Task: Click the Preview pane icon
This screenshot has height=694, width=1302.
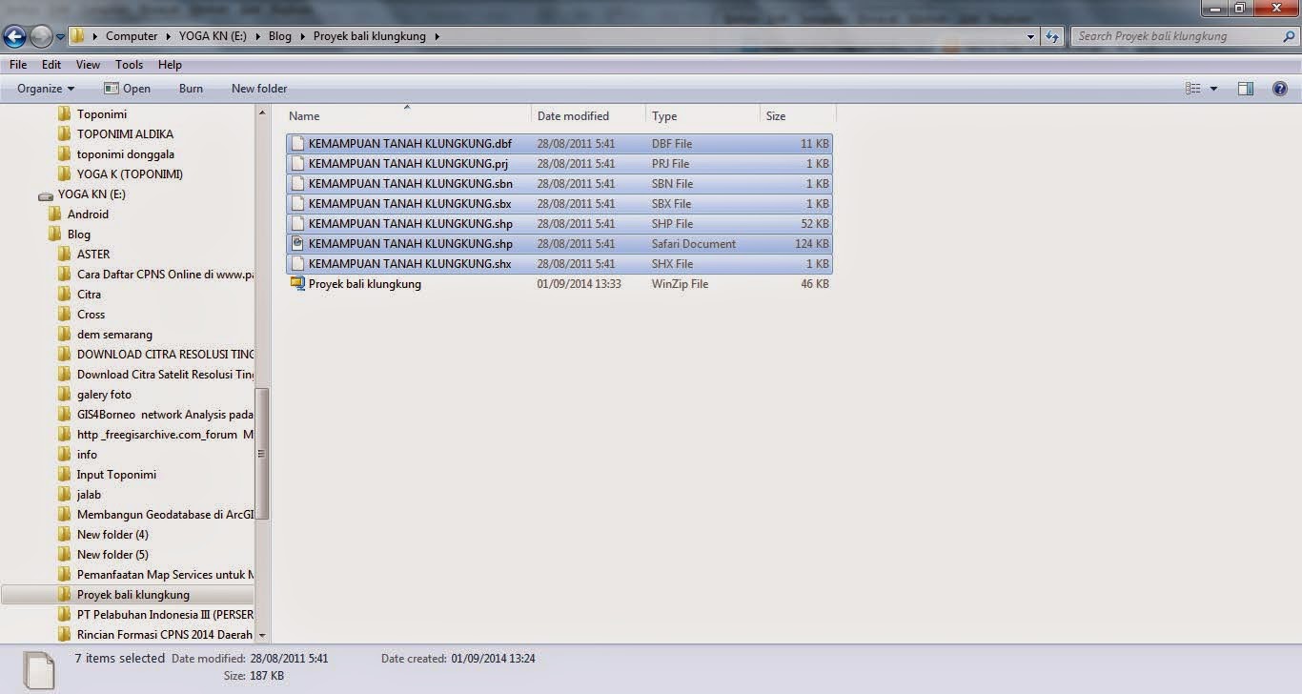Action: [1245, 88]
